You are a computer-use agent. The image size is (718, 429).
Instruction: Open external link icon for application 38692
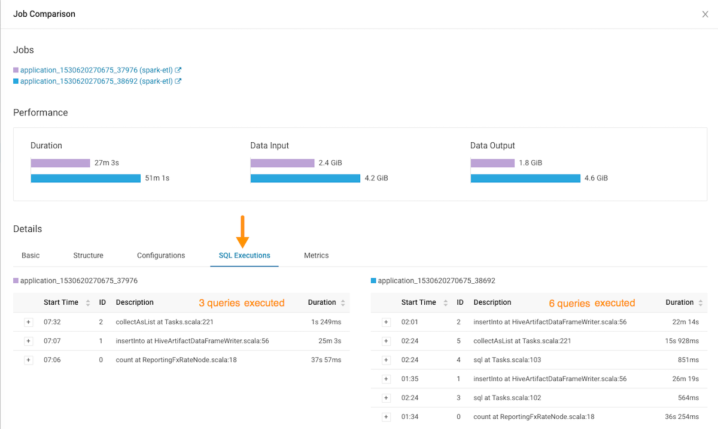(178, 81)
